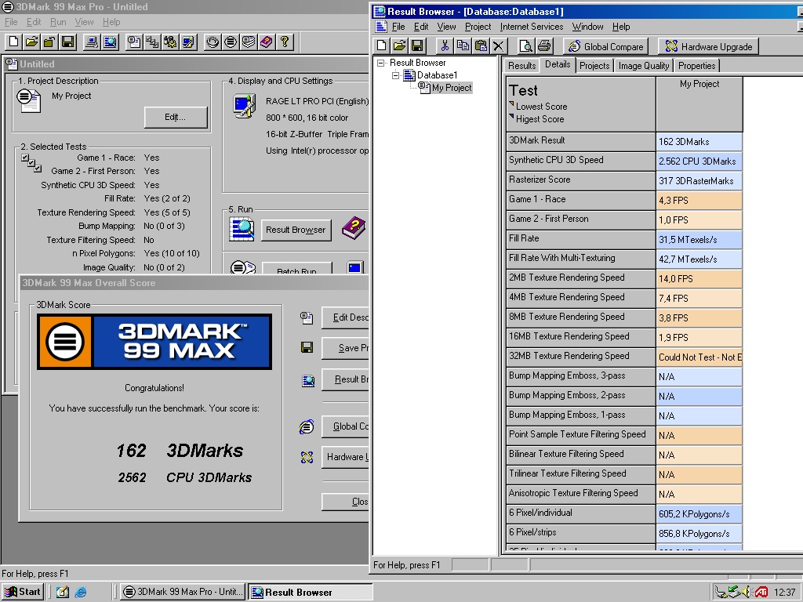Image resolution: width=803 pixels, height=602 pixels.
Task: Switch to the Results tab
Action: coord(521,66)
